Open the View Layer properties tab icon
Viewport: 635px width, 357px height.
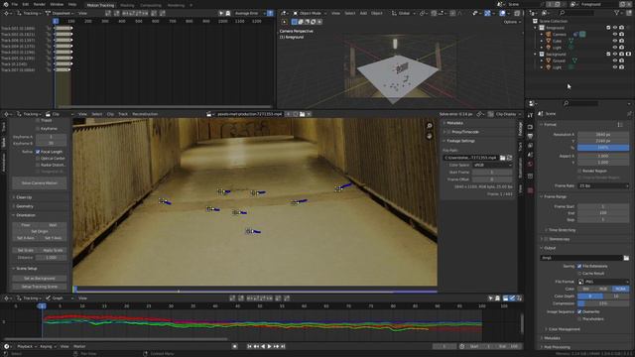click(x=530, y=146)
